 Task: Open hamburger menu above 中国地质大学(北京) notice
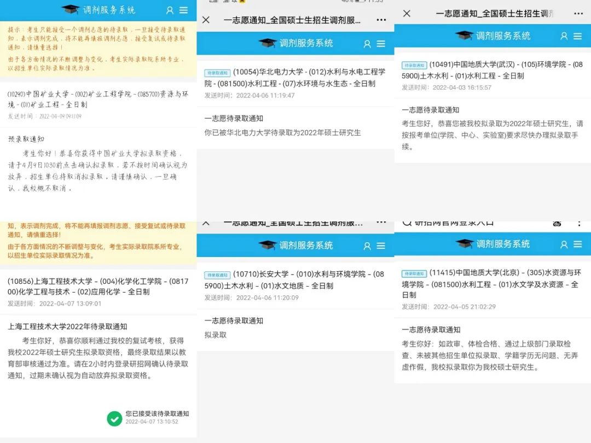point(578,244)
